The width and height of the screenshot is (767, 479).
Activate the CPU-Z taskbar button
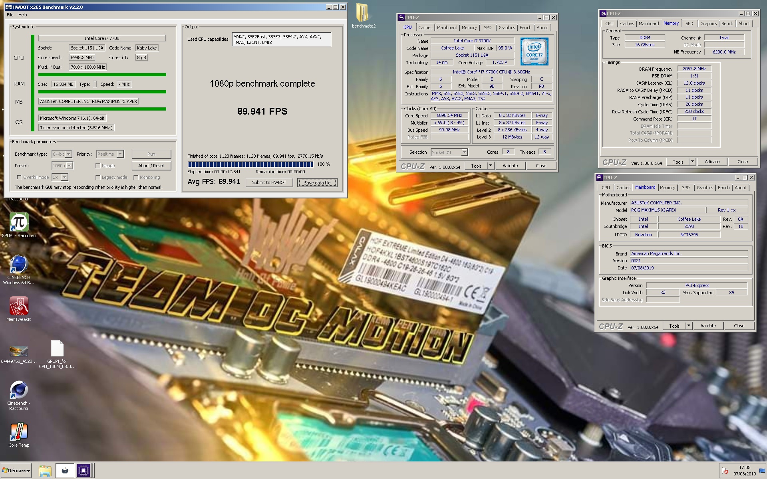(83, 471)
